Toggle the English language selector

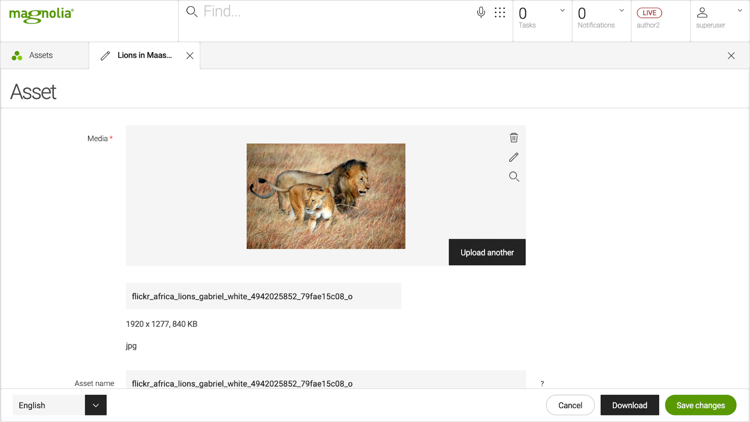point(96,405)
